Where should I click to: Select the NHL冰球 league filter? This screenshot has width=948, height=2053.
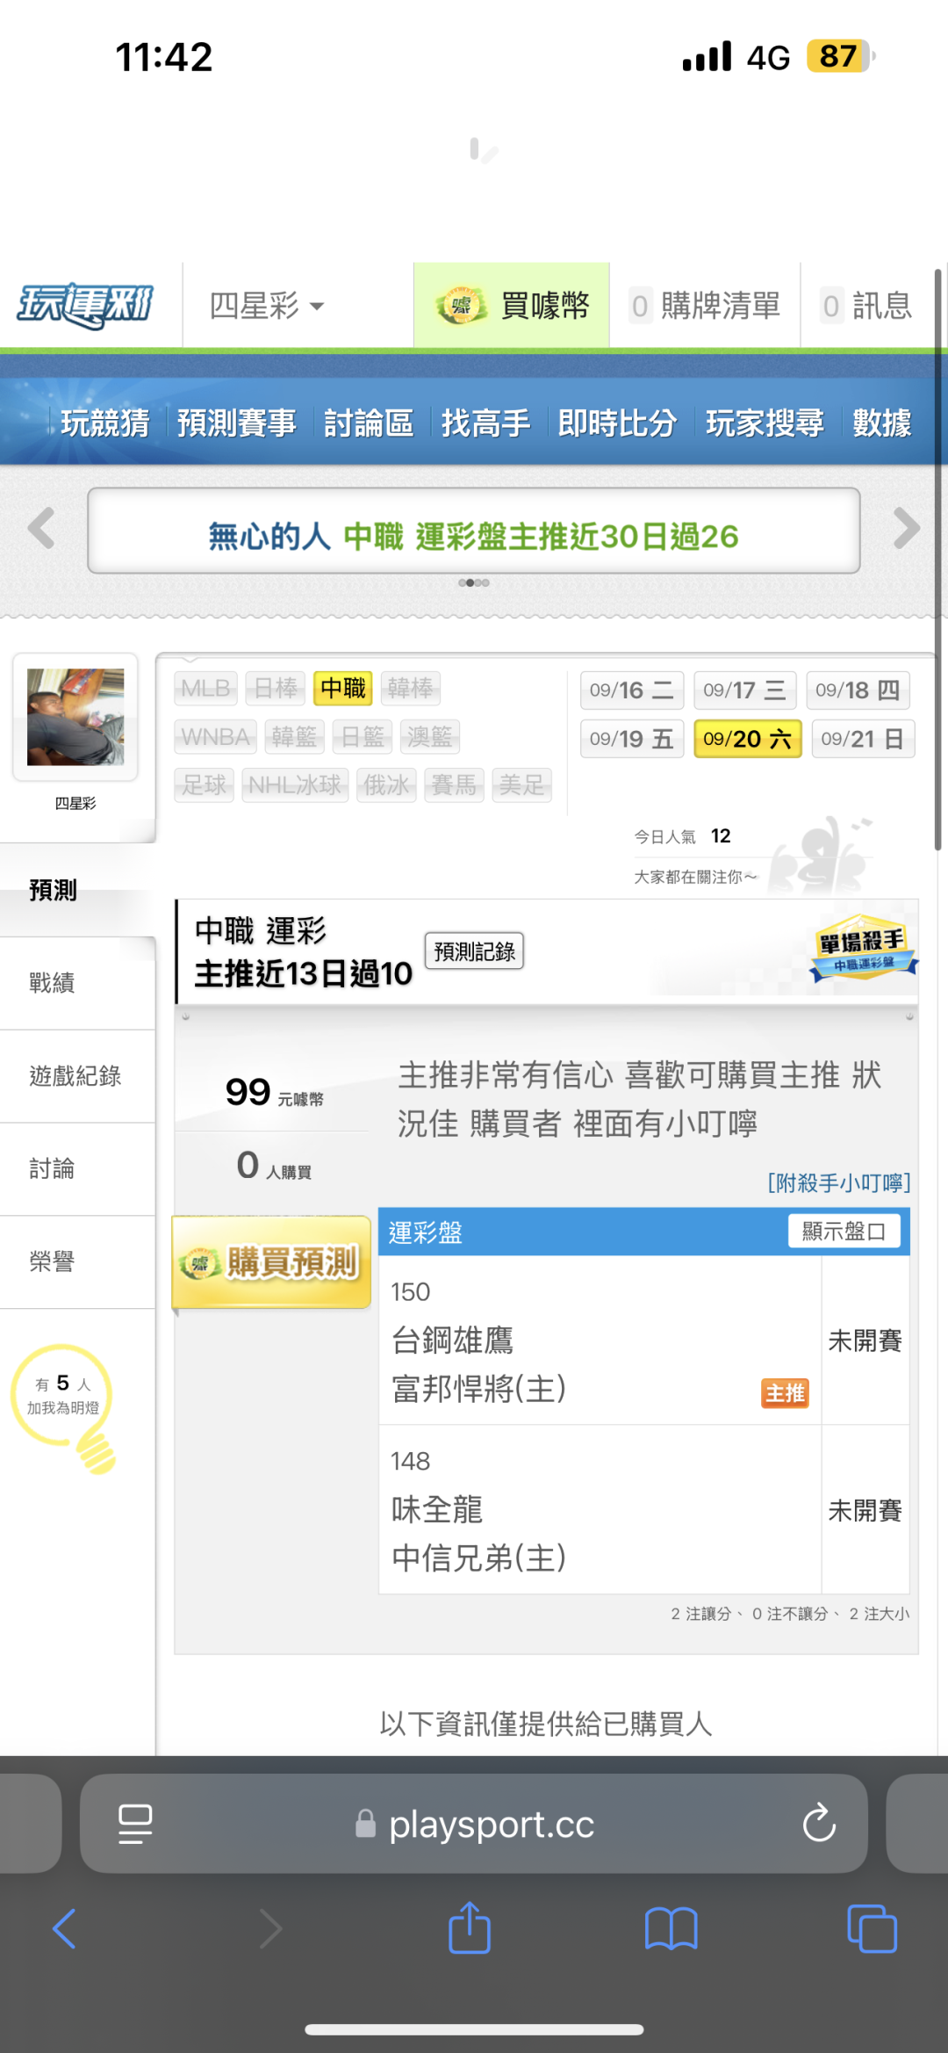[x=295, y=784]
